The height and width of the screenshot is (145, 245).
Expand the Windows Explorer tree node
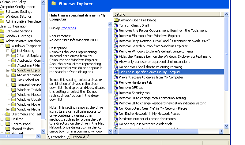[x=8, y=70]
